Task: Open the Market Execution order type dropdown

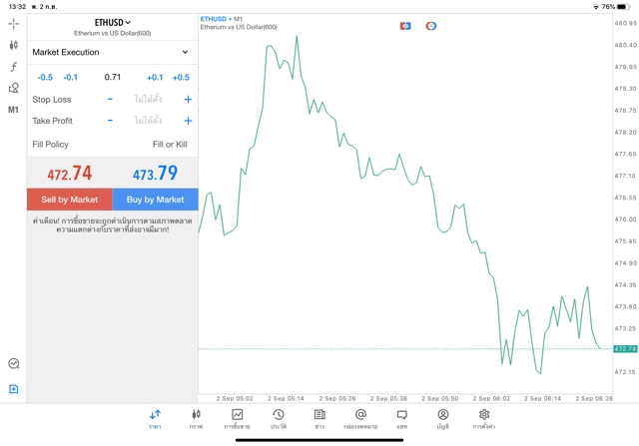Action: tap(111, 52)
